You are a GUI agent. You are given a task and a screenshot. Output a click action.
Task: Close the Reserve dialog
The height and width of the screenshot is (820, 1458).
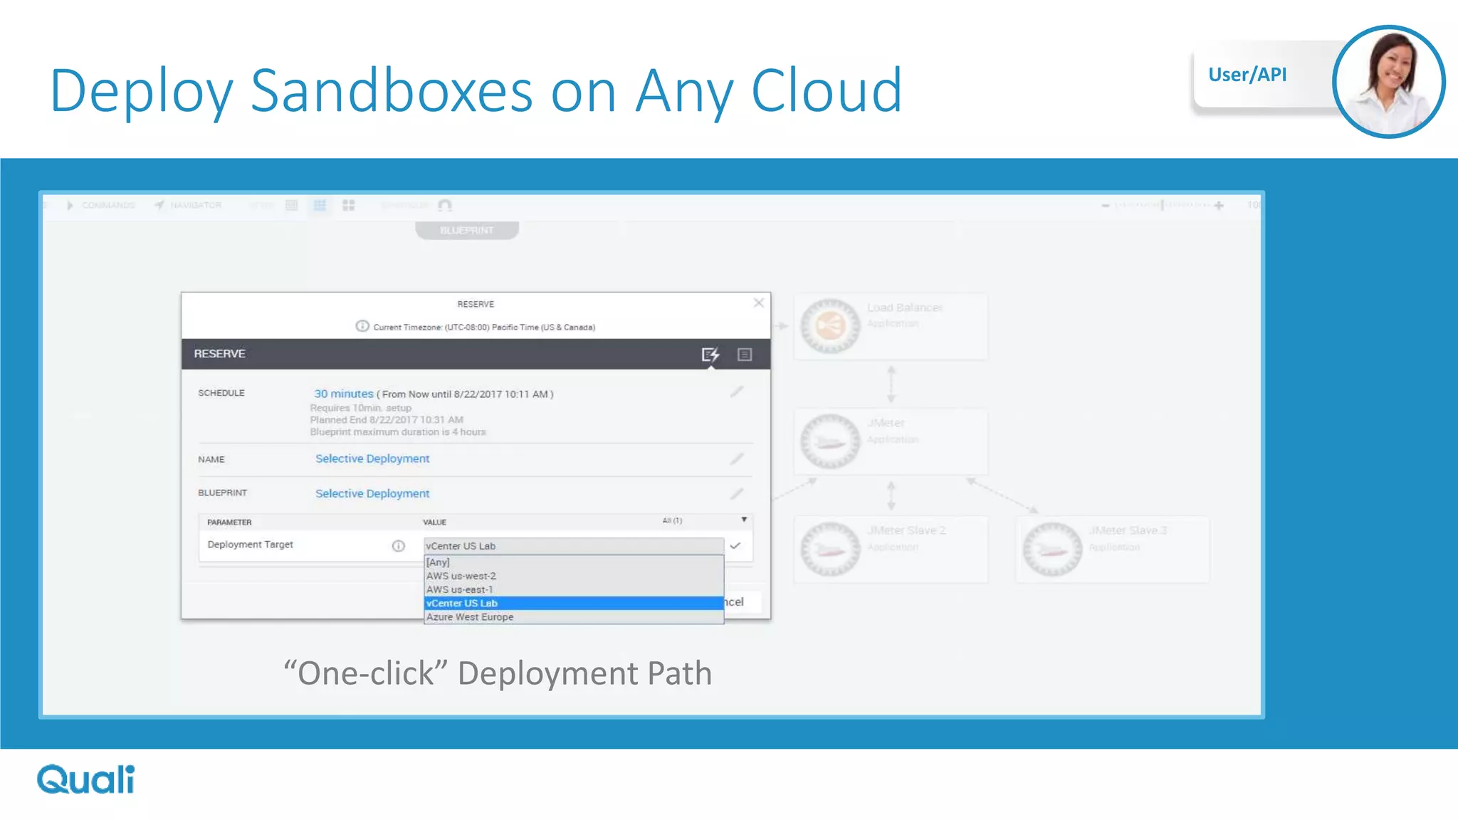click(x=759, y=303)
